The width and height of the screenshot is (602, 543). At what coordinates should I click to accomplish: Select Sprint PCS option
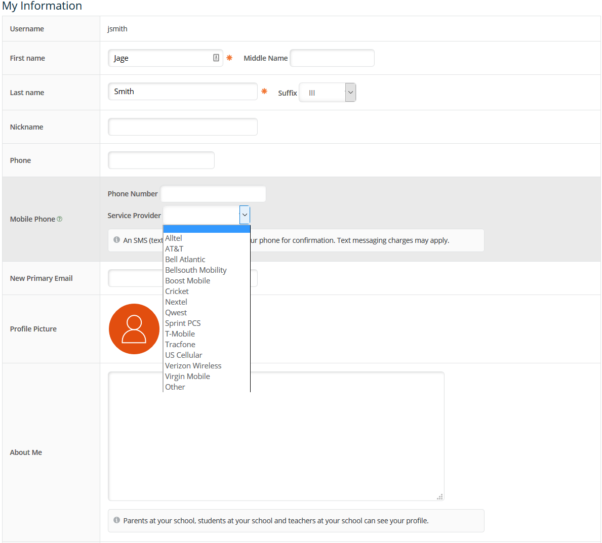[x=183, y=323]
